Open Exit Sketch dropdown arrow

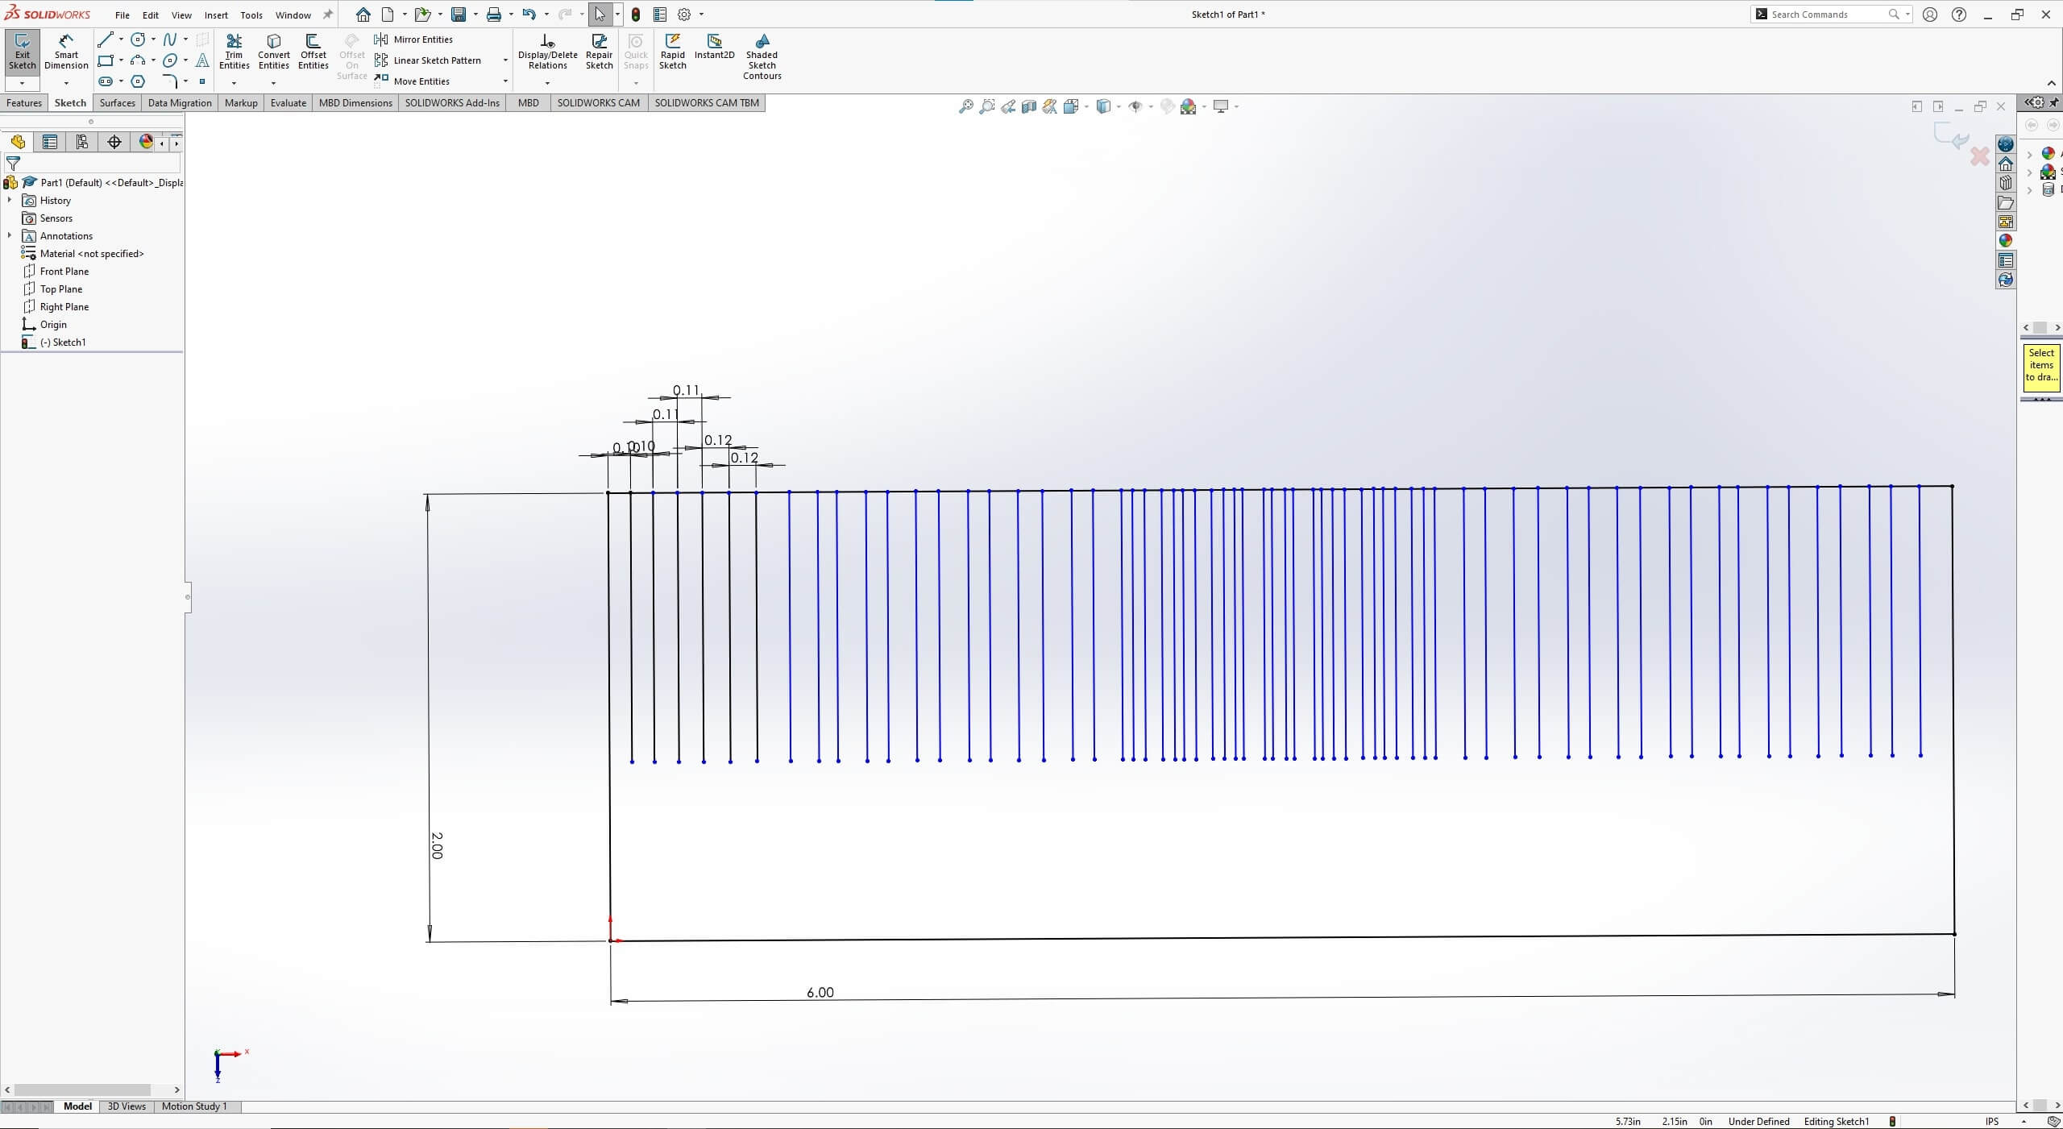point(22,83)
